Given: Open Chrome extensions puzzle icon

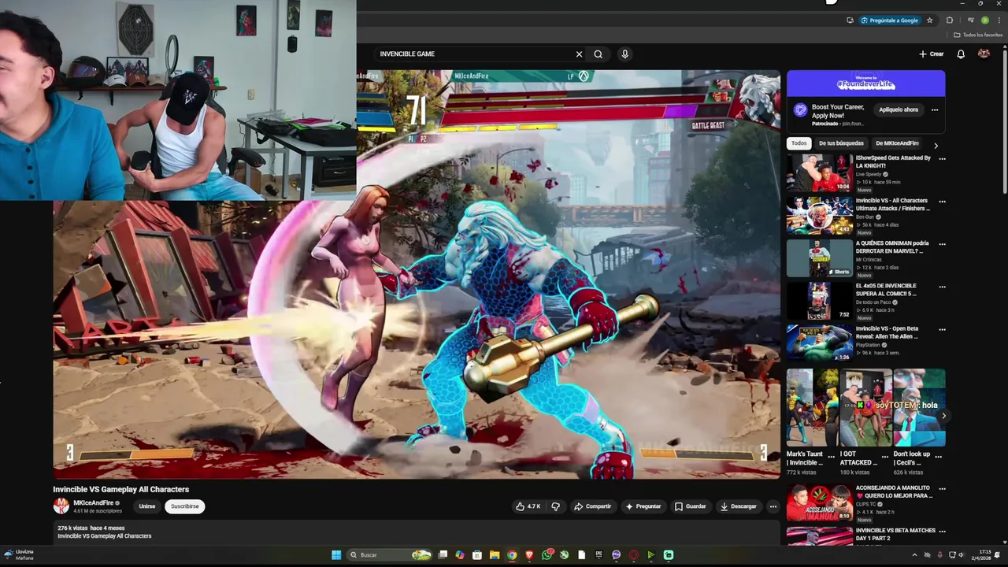Looking at the screenshot, I should coord(950,20).
